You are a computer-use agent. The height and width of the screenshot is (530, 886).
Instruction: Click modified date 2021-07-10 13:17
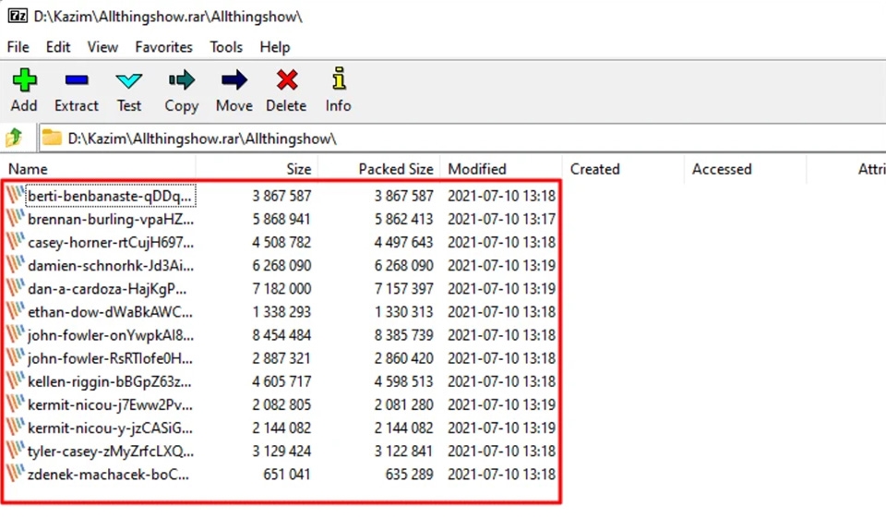502,219
